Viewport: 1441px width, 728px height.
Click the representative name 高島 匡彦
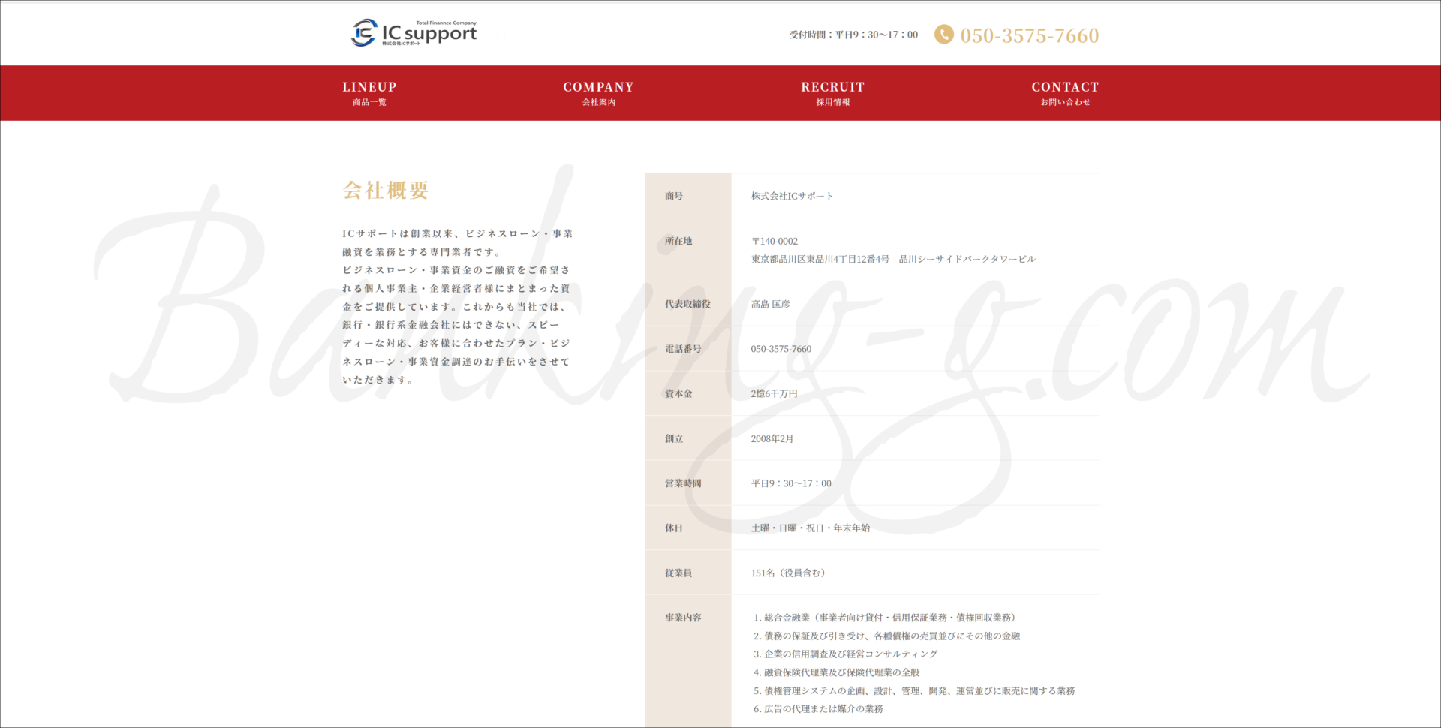click(x=770, y=305)
